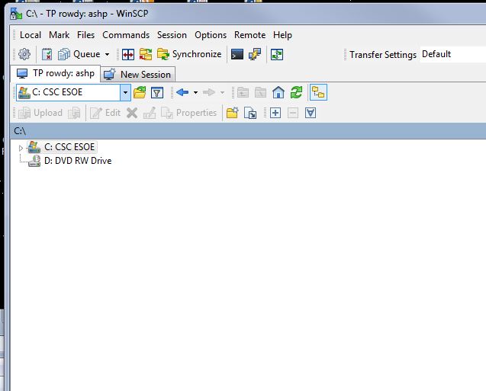486x391 pixels.
Task: Click the Synchronize button
Action: tap(189, 54)
